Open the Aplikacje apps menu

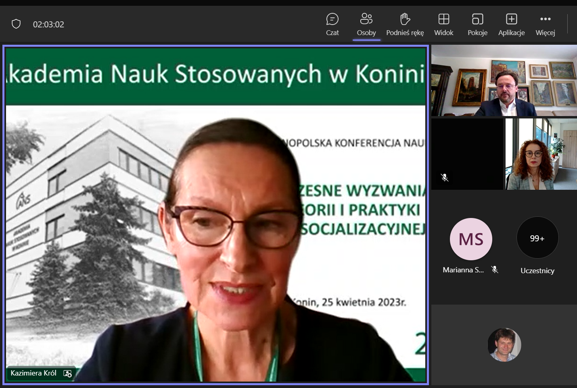[x=511, y=24]
